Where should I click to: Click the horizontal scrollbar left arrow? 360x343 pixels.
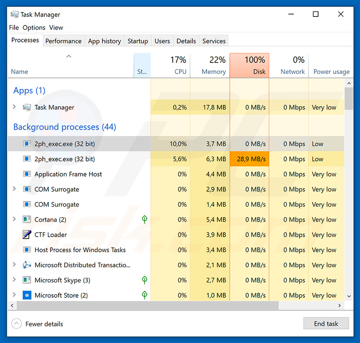tap(12, 306)
